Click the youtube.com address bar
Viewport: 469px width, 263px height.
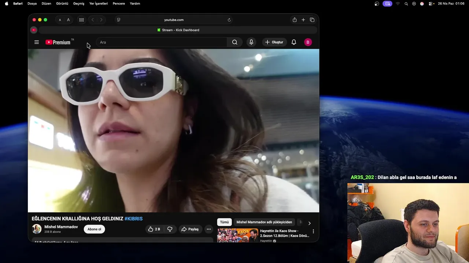[x=174, y=20]
